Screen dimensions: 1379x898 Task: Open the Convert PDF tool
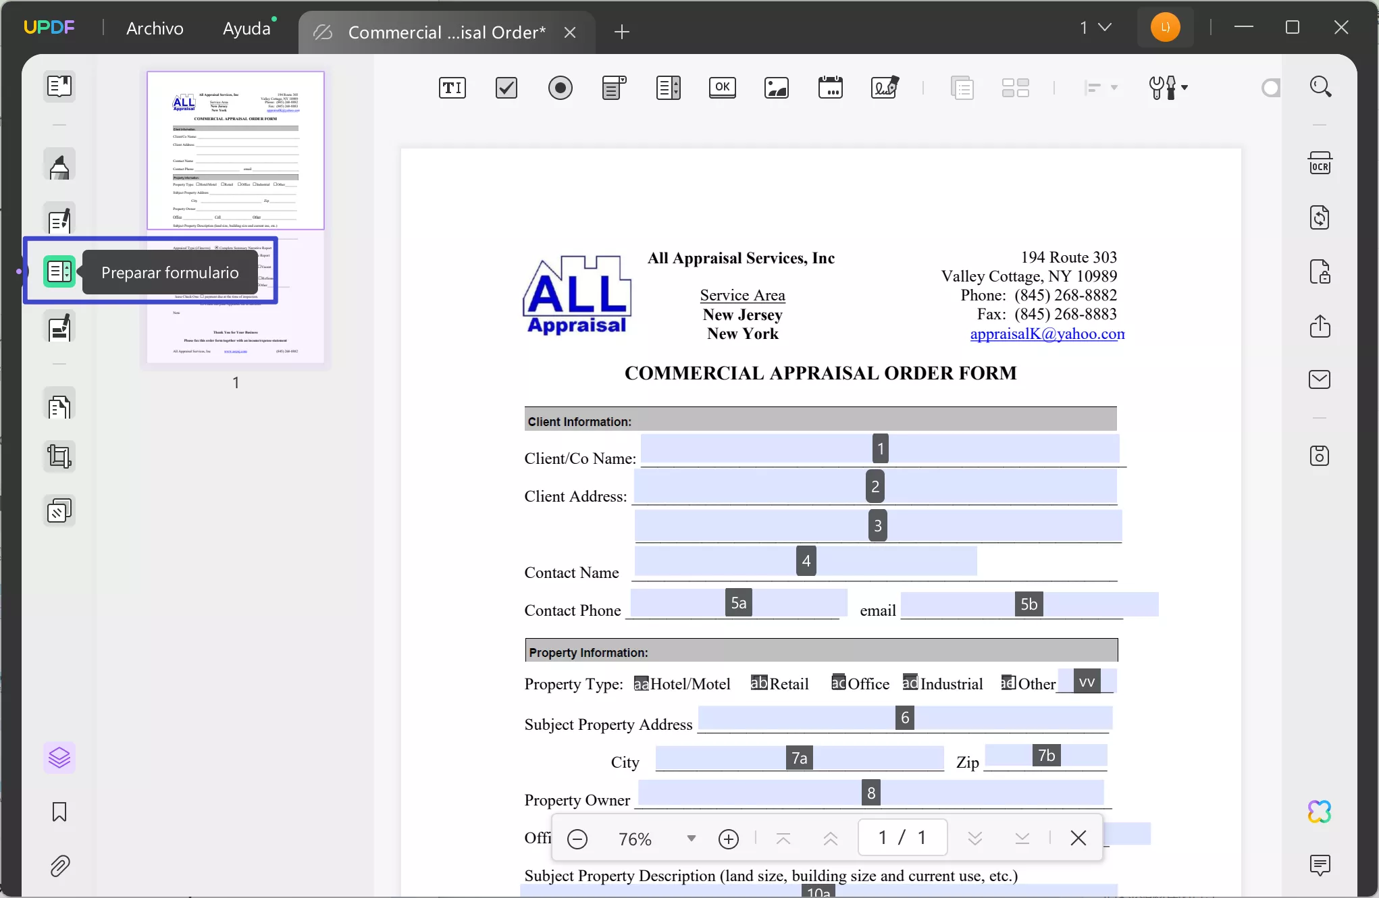coord(1320,217)
